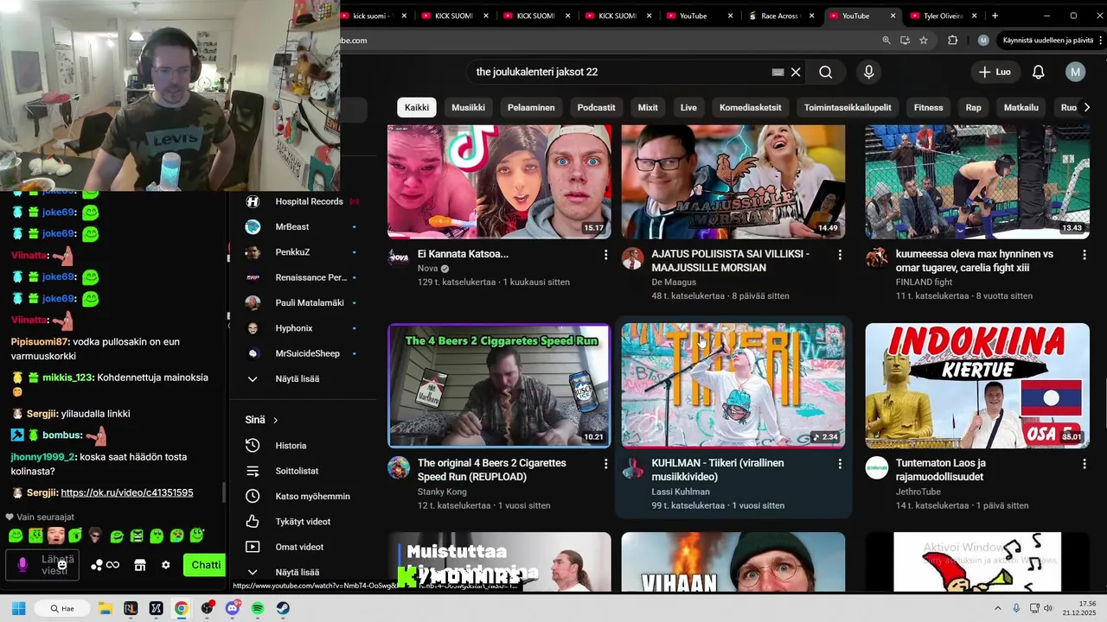This screenshot has width=1107, height=622.
Task: Open the Stanky Kong channel link
Action: [442, 492]
